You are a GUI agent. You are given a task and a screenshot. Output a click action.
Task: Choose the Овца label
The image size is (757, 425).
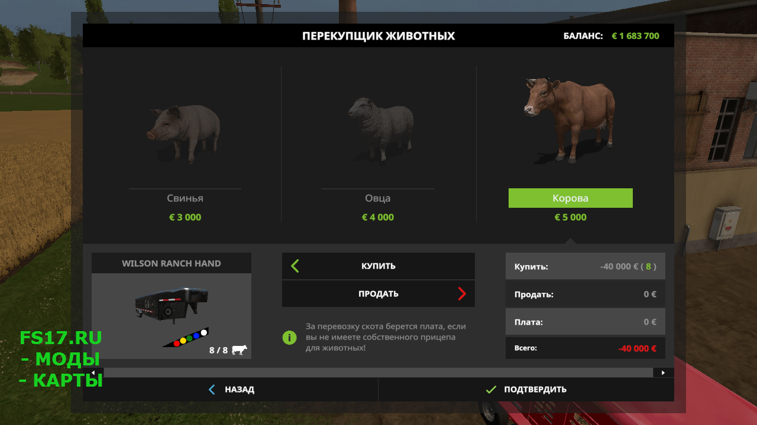click(x=378, y=198)
